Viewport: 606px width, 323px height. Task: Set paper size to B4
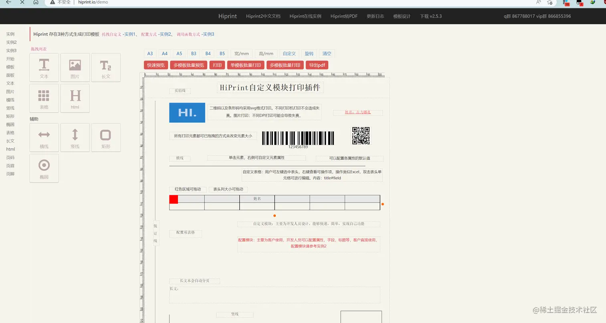(x=208, y=53)
